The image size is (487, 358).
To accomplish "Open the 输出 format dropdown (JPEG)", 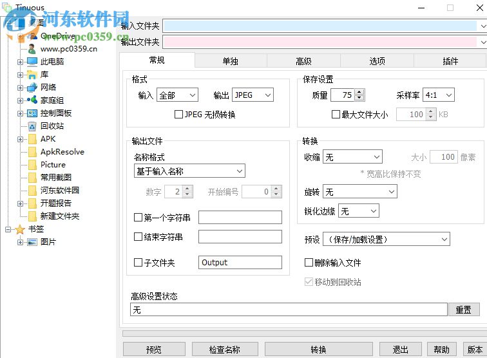I will (x=253, y=95).
